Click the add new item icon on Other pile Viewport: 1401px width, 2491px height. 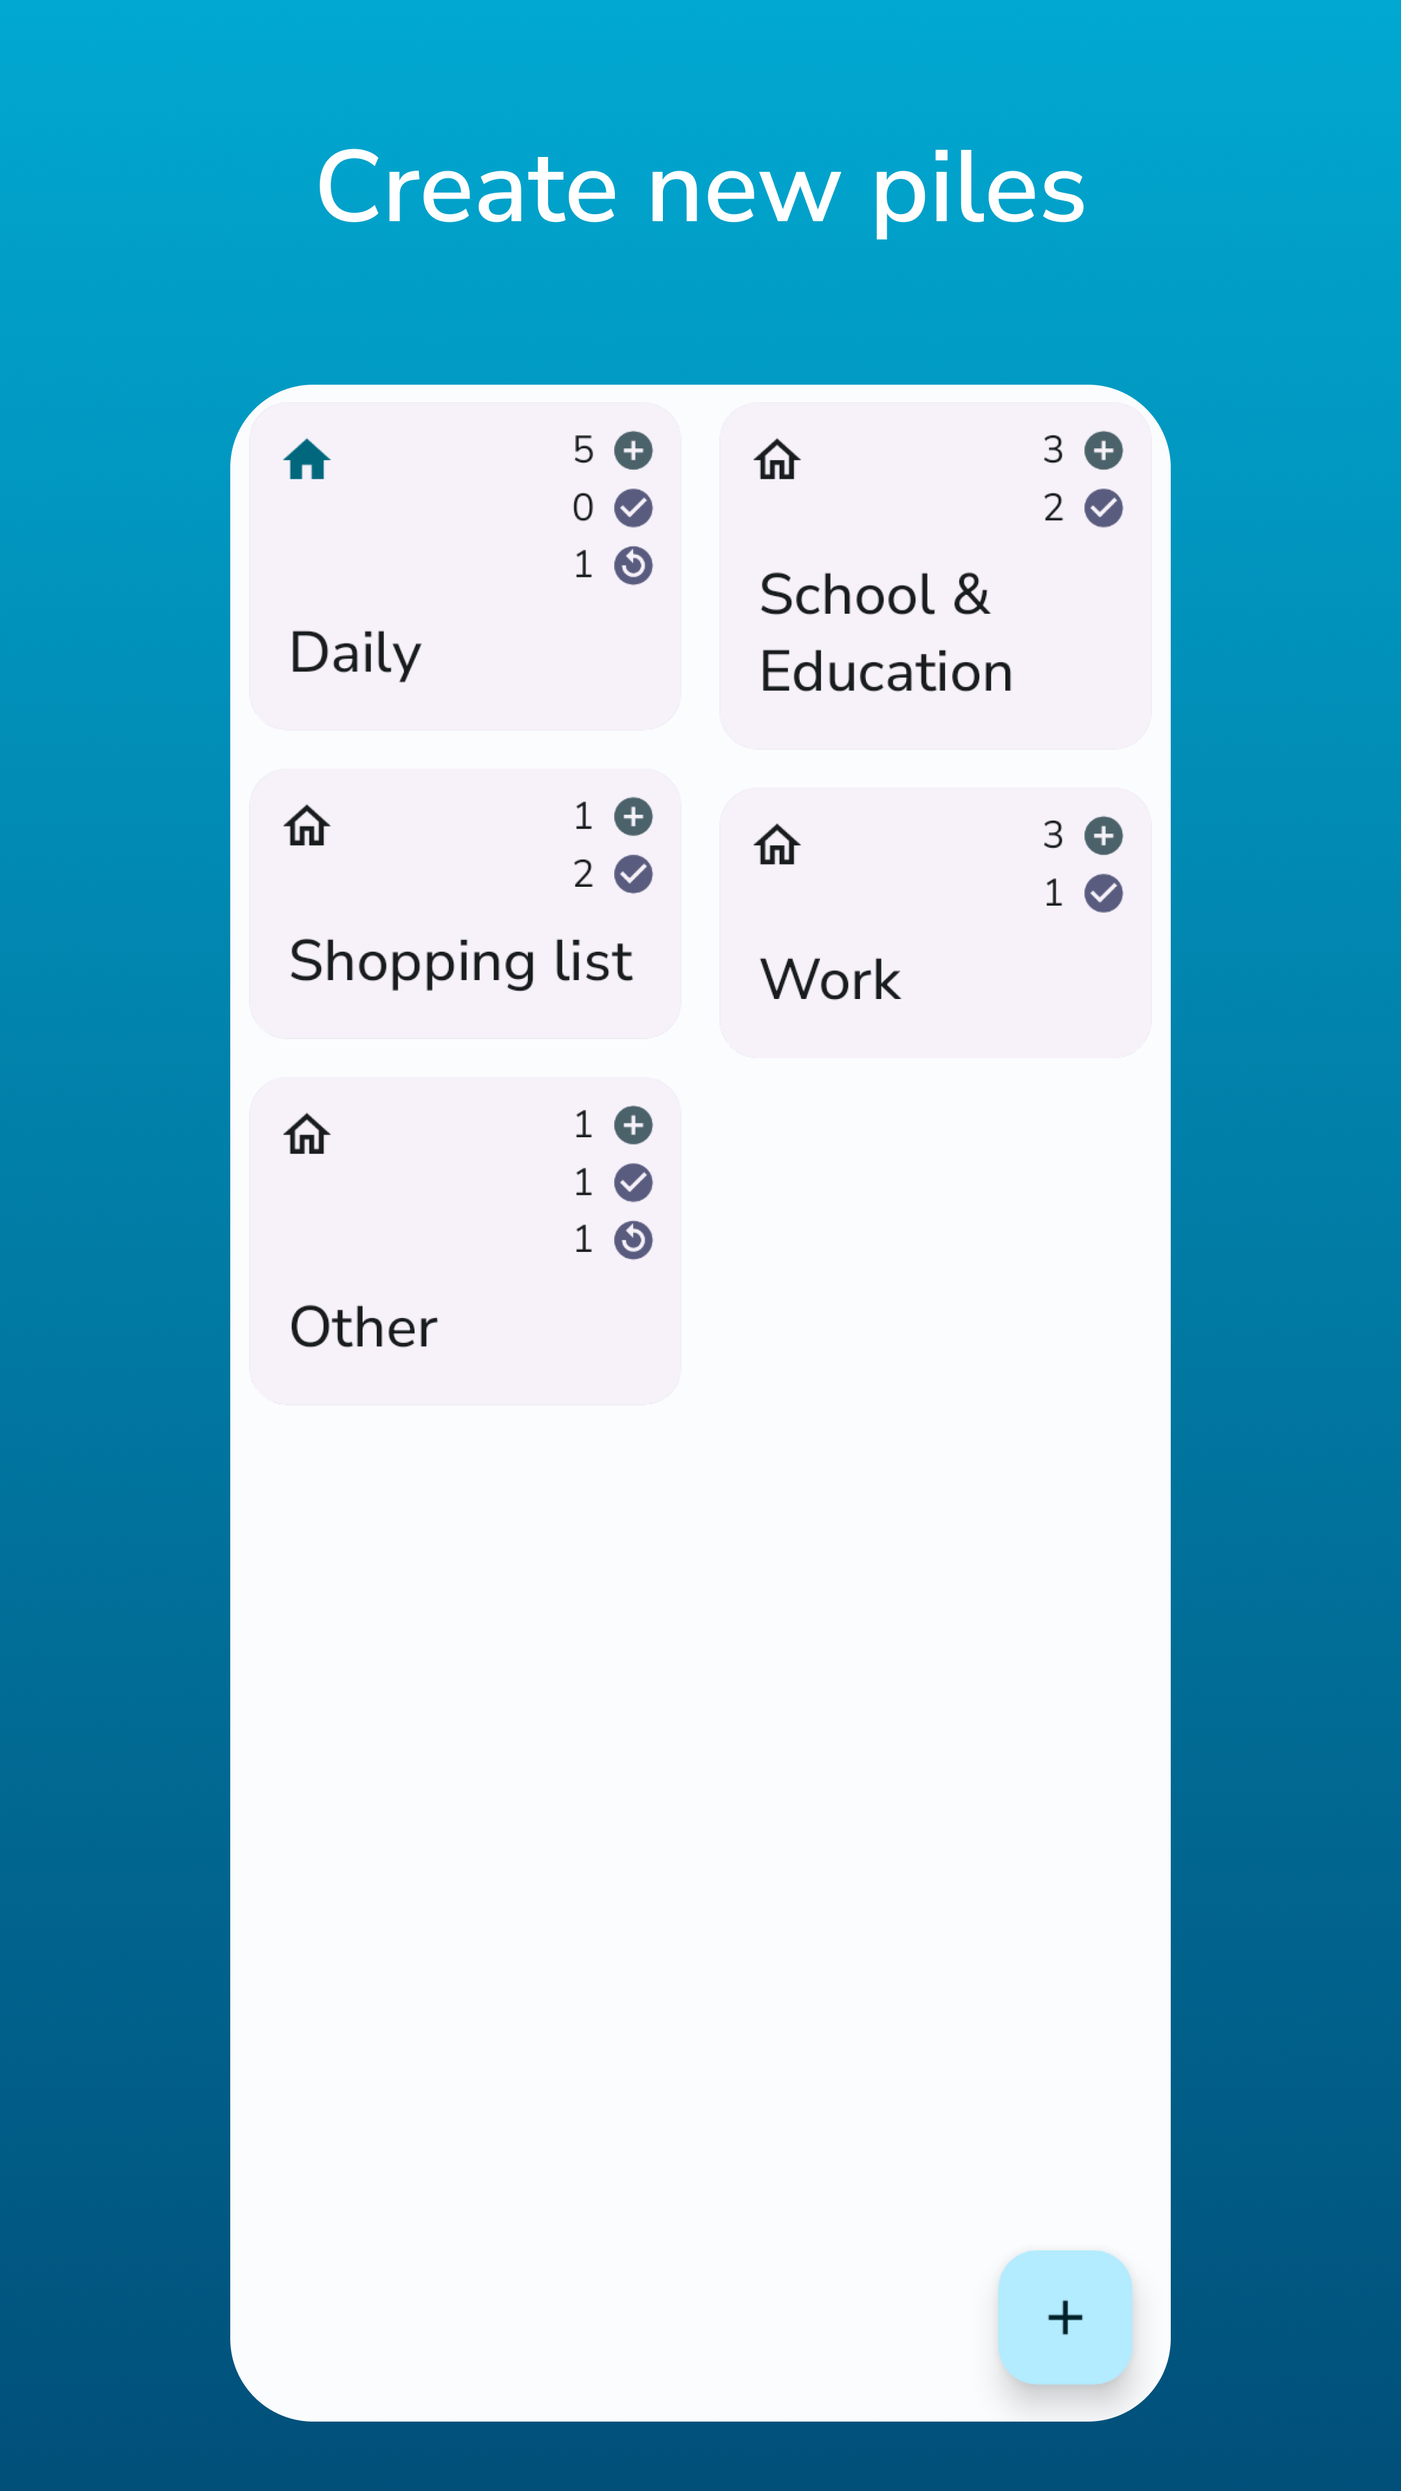[x=633, y=1124]
